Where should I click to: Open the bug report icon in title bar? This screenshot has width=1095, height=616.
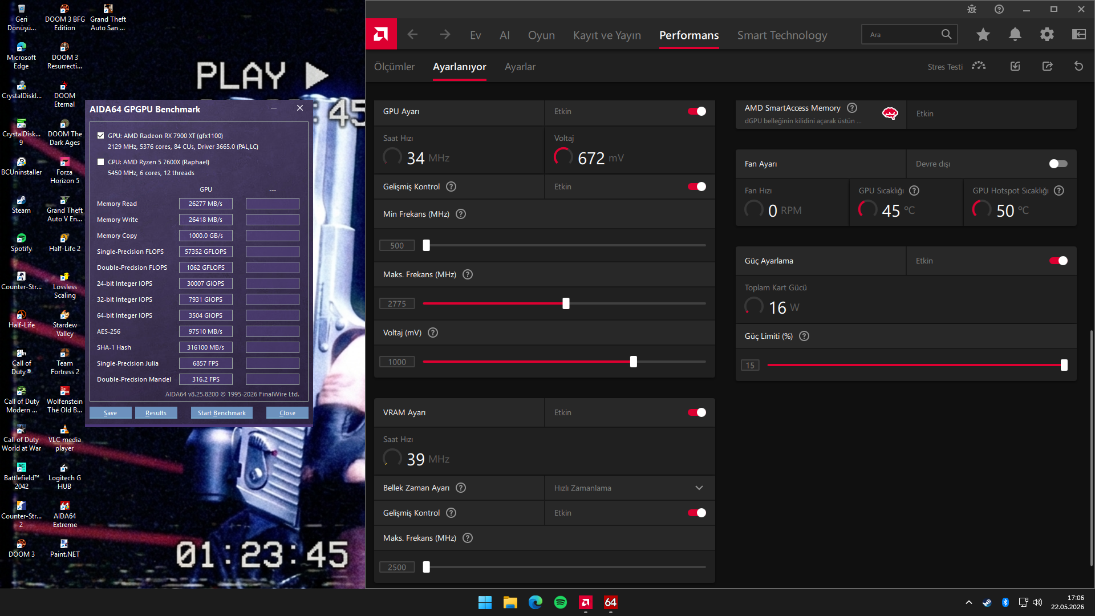coord(972,9)
